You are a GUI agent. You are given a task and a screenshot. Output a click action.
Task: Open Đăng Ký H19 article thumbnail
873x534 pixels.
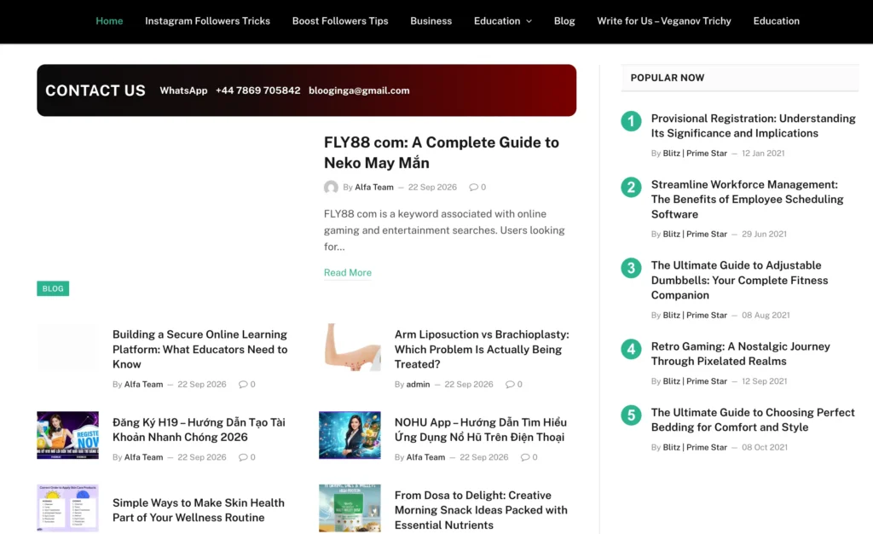coord(67,435)
